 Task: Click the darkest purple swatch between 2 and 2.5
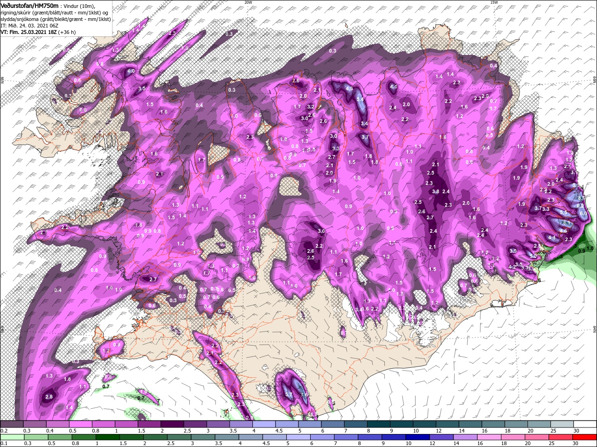click(x=172, y=425)
